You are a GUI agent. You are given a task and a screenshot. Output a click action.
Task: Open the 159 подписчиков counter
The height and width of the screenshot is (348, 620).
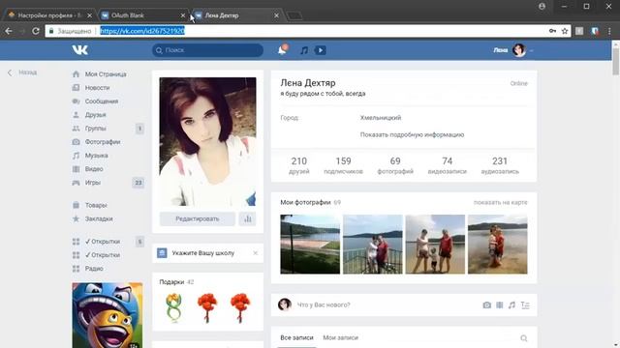343,165
